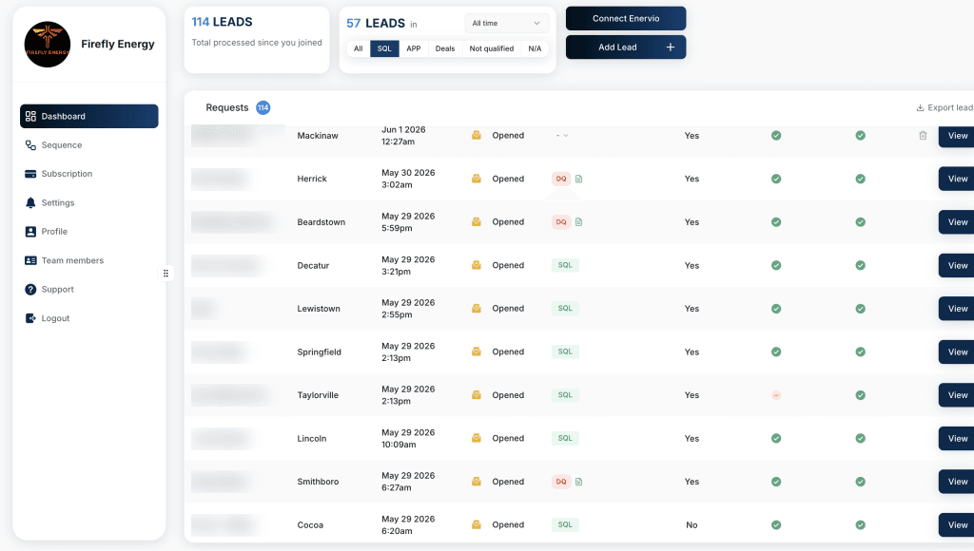Open the Subscription page
Viewport: 974px width, 551px height.
pos(58,174)
